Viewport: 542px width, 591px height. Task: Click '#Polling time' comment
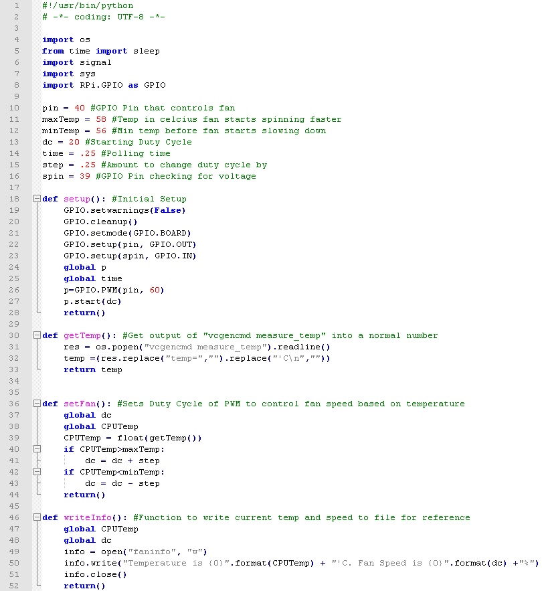(136, 153)
